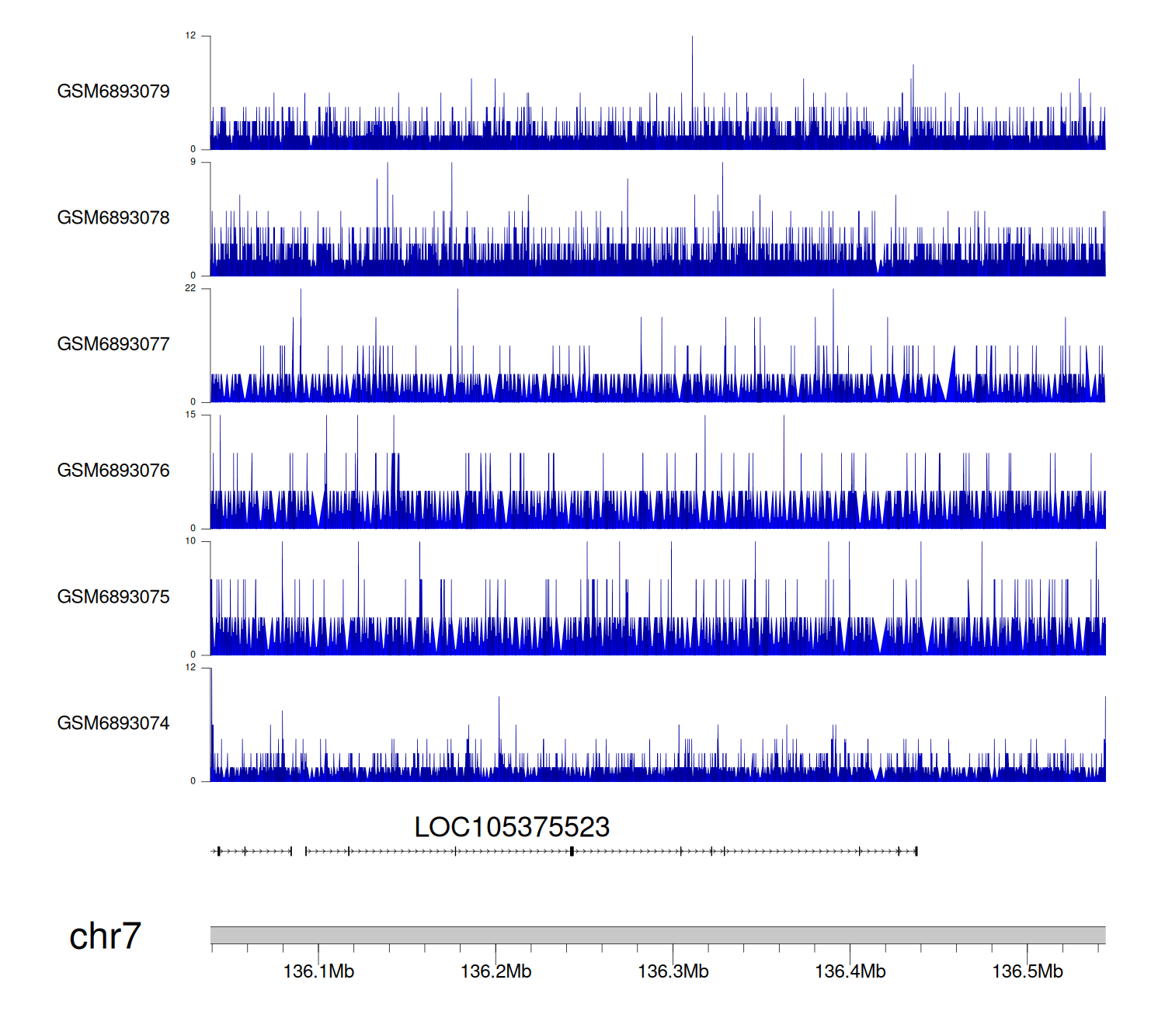Select the 136.3Mb coordinate label
The width and height of the screenshot is (1165, 1025).
[x=673, y=971]
